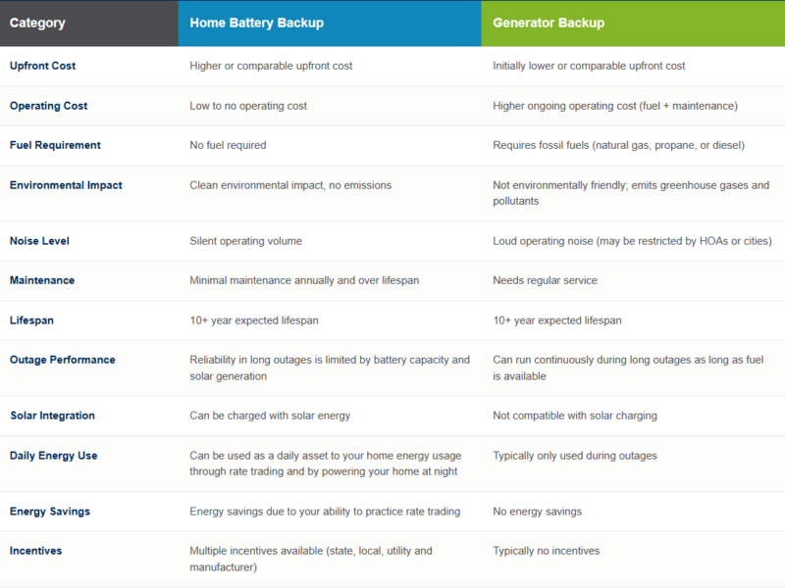
Task: Click the Environmental Impact row label
Action: pyautogui.click(x=66, y=185)
